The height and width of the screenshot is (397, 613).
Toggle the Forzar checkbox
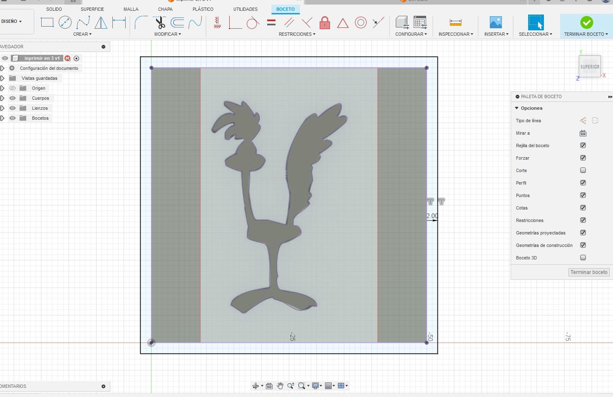coord(583,158)
